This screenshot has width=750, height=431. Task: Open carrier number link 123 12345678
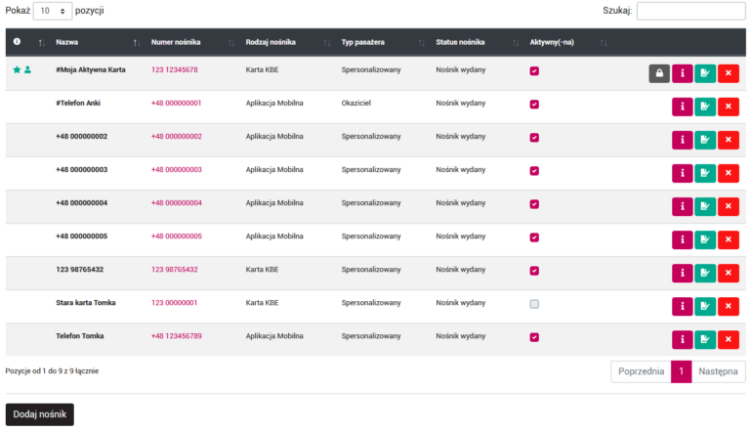coord(175,70)
